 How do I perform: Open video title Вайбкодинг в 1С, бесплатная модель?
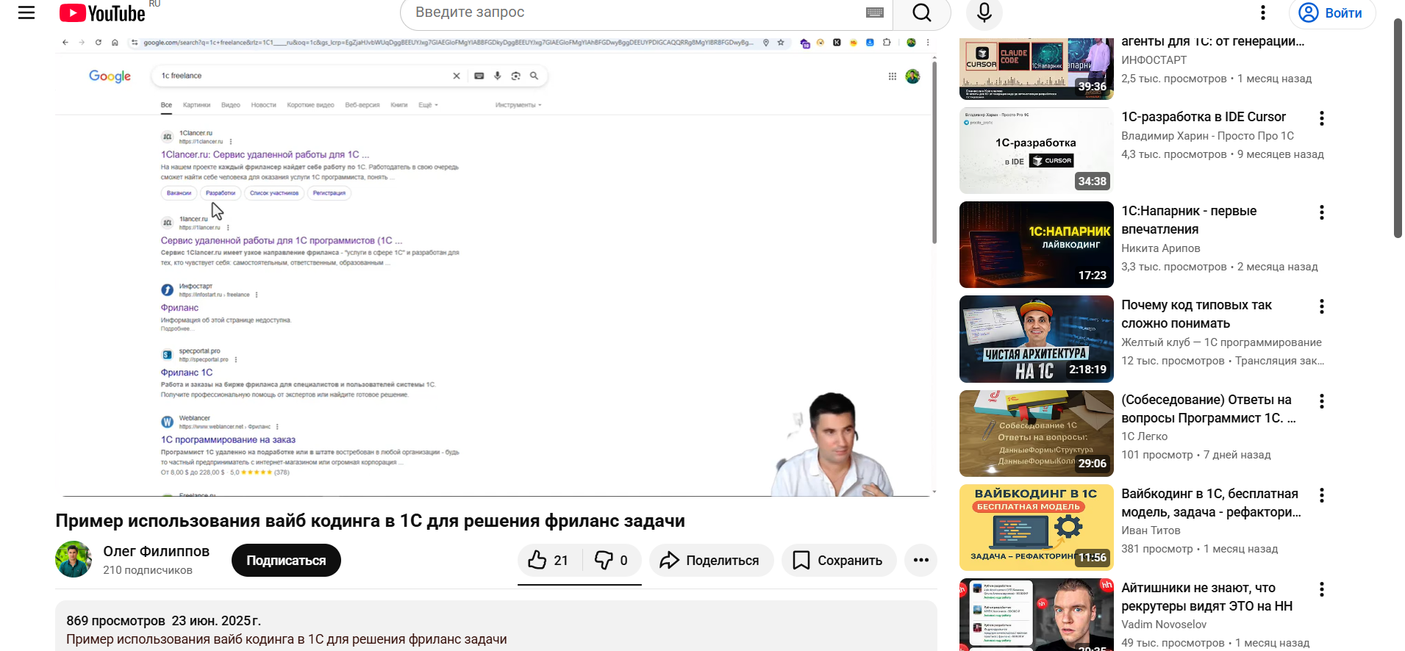pos(1211,503)
